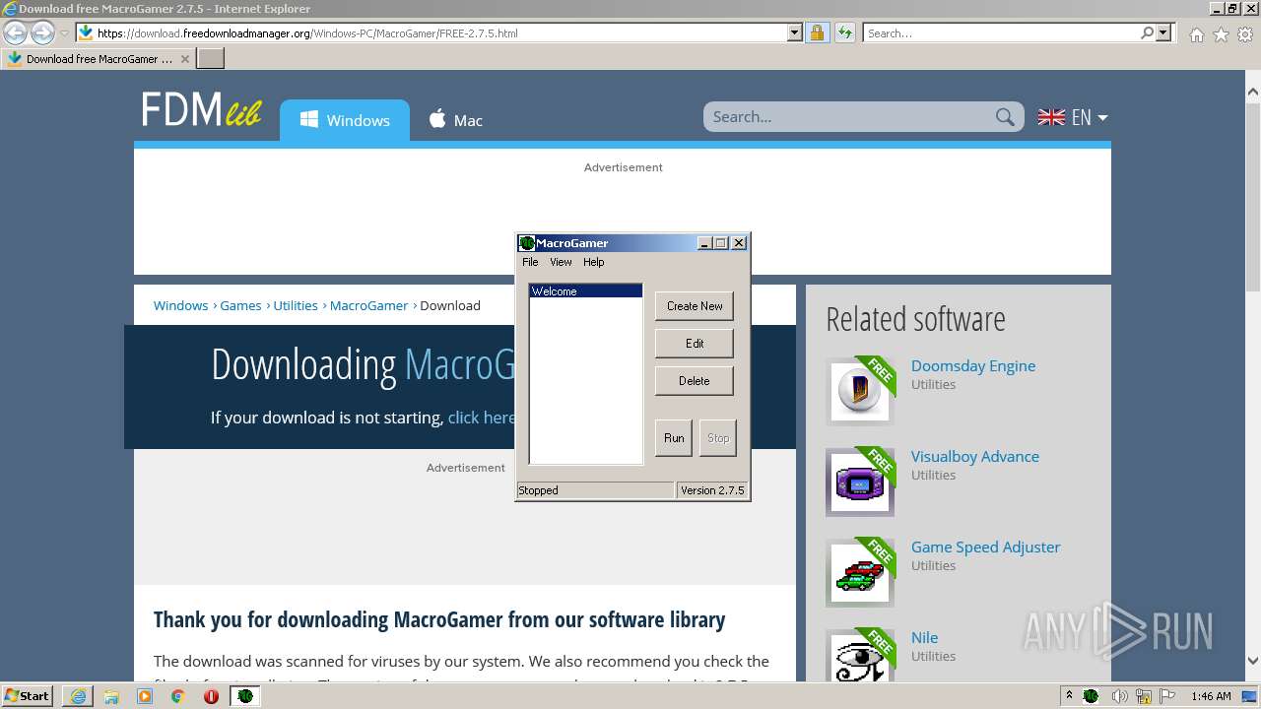Click the Create New button
The image size is (1261, 709).
click(695, 306)
